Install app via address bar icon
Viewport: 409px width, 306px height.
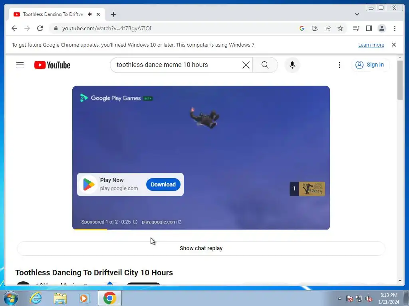pos(315,28)
